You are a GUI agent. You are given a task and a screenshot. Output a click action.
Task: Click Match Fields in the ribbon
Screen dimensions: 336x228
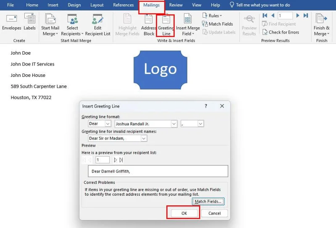tap(218, 24)
